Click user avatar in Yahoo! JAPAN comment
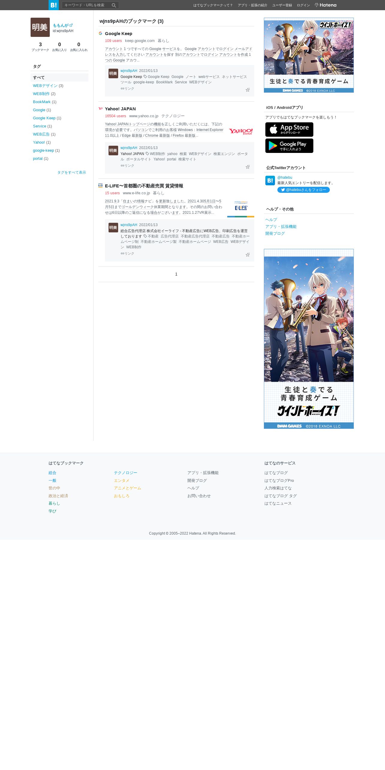The width and height of the screenshot is (385, 770). click(x=113, y=151)
